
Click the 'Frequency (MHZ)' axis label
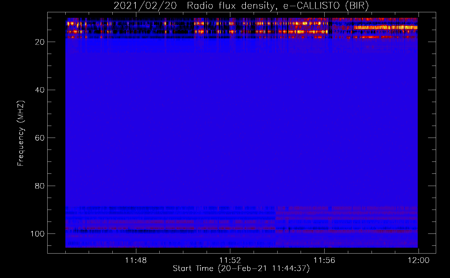click(x=21, y=133)
